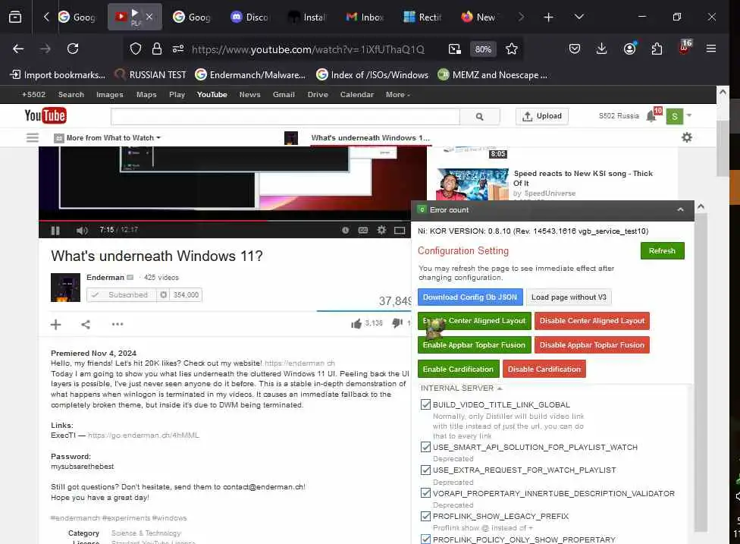Uncheck PROFLINK_SHOW_LEGACY_PREFIX option

[425, 516]
